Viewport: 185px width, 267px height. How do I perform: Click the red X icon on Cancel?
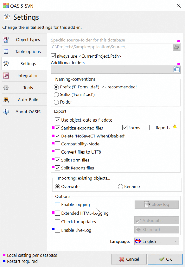coord(122,259)
